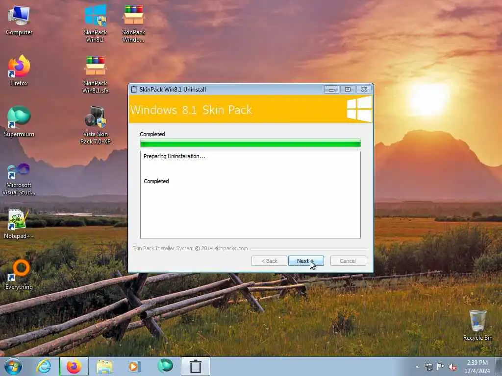The image size is (502, 376).
Task: Minimize the SkinPack Win8.1 Uninstall window
Action: (x=331, y=90)
